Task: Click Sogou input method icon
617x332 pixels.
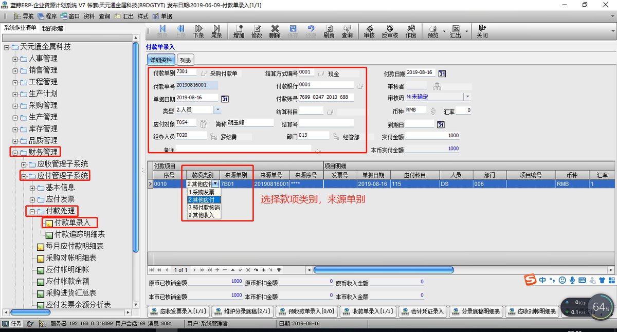Action: pos(530,280)
